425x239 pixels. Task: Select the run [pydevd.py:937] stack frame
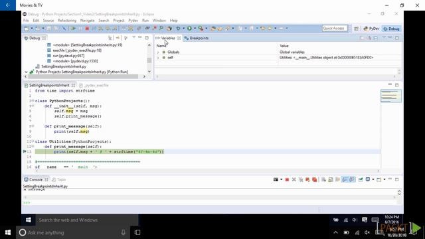coord(68,56)
